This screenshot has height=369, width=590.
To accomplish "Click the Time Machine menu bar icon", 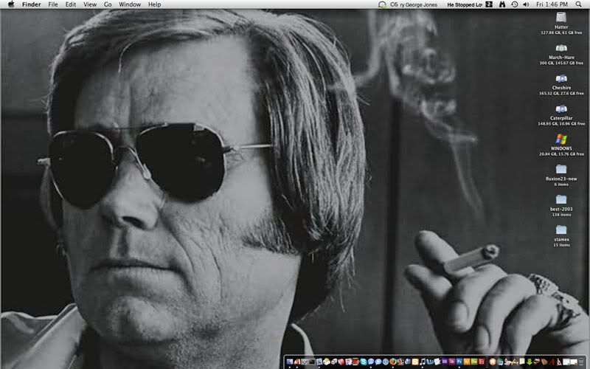I will click(x=514, y=4).
